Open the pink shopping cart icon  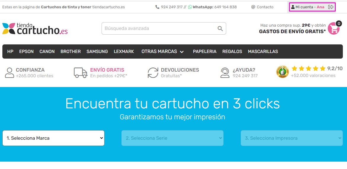pos(333,28)
